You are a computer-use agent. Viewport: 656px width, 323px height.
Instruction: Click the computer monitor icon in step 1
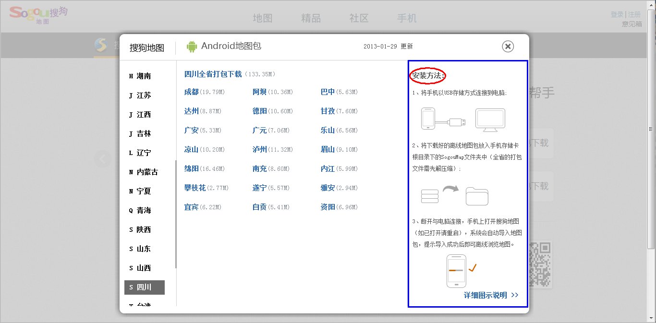490,119
